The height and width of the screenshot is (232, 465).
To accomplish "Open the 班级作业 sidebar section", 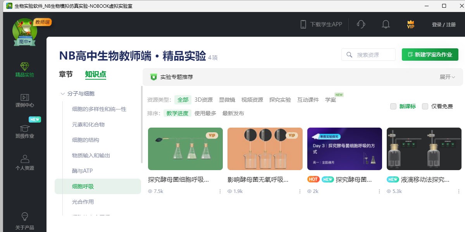I will [x=25, y=131].
